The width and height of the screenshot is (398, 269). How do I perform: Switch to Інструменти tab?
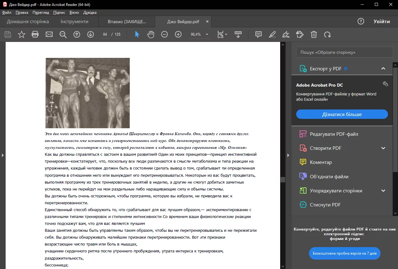75,22
